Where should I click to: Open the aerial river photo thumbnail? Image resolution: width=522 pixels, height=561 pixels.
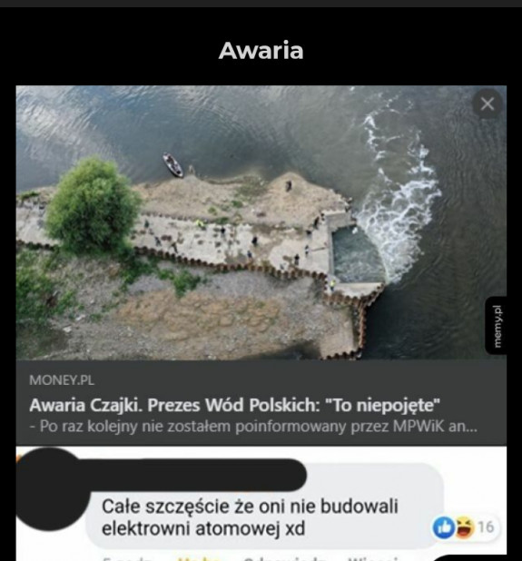tap(261, 222)
